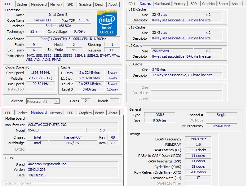Click the Intel Core i3 logo badge

click(x=107, y=23)
